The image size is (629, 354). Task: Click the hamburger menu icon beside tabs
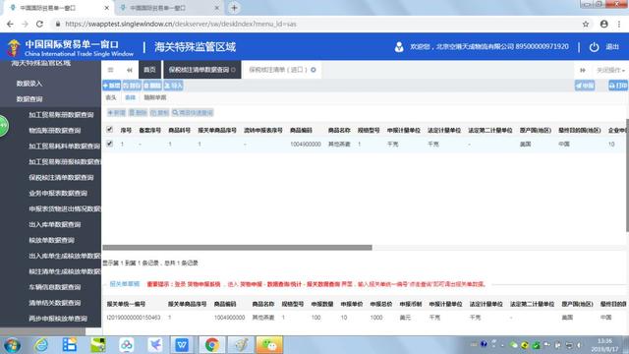pyautogui.click(x=111, y=70)
